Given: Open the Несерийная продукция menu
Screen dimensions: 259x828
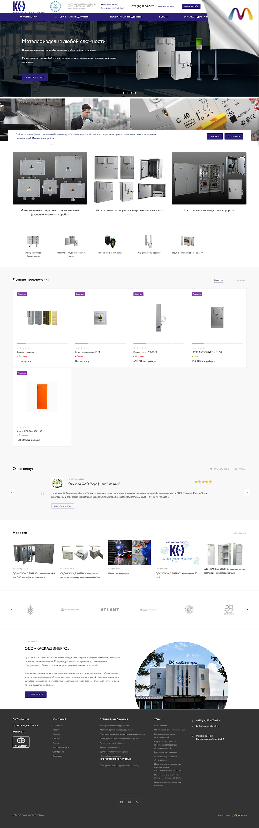Looking at the screenshot, I should pos(126,17).
